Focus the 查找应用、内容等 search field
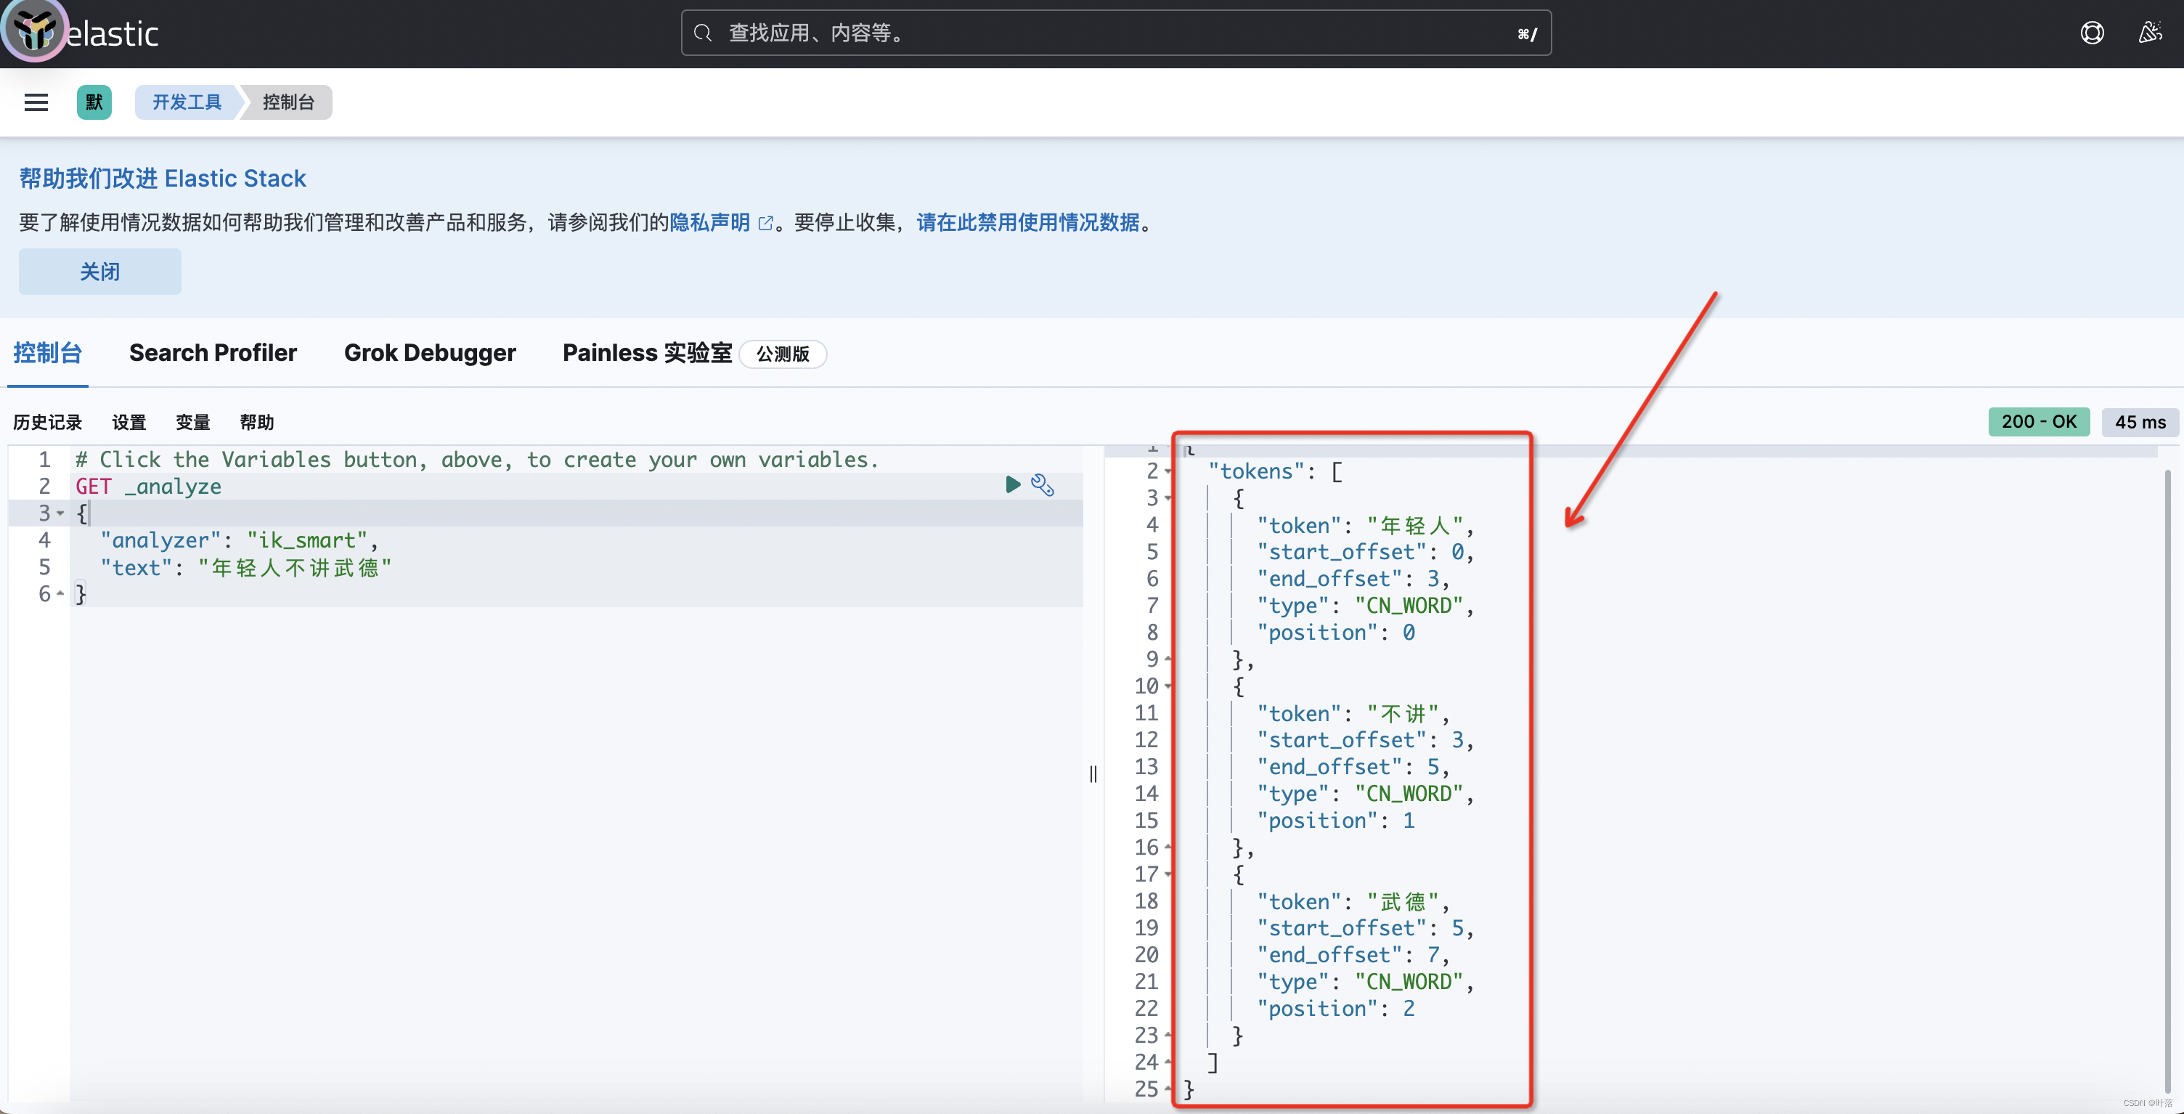 click(x=1116, y=33)
